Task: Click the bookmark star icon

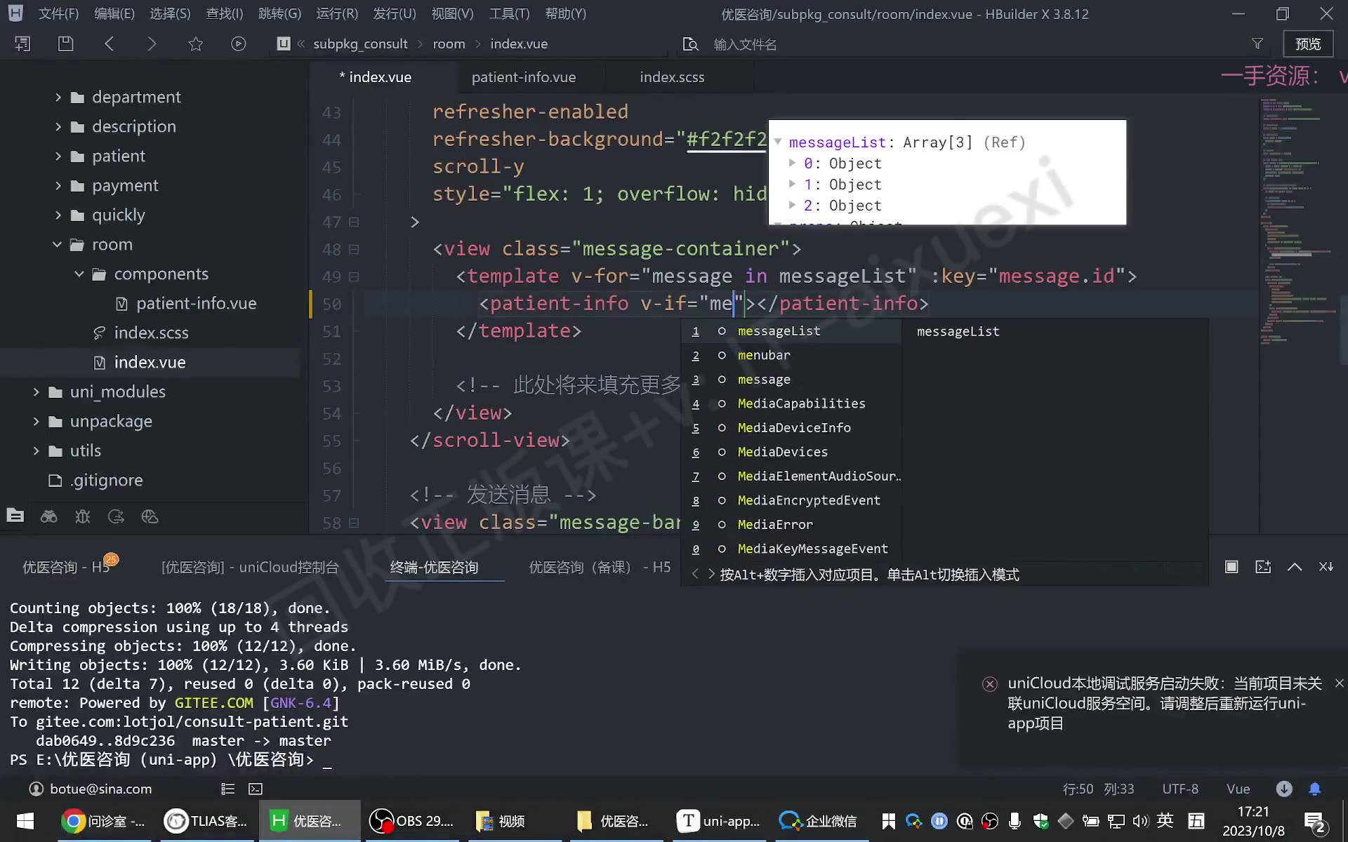Action: coord(196,44)
